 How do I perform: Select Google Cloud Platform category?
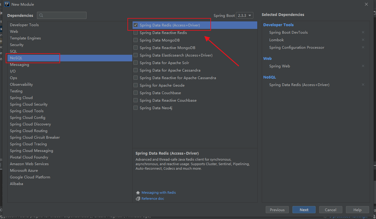[70, 177]
